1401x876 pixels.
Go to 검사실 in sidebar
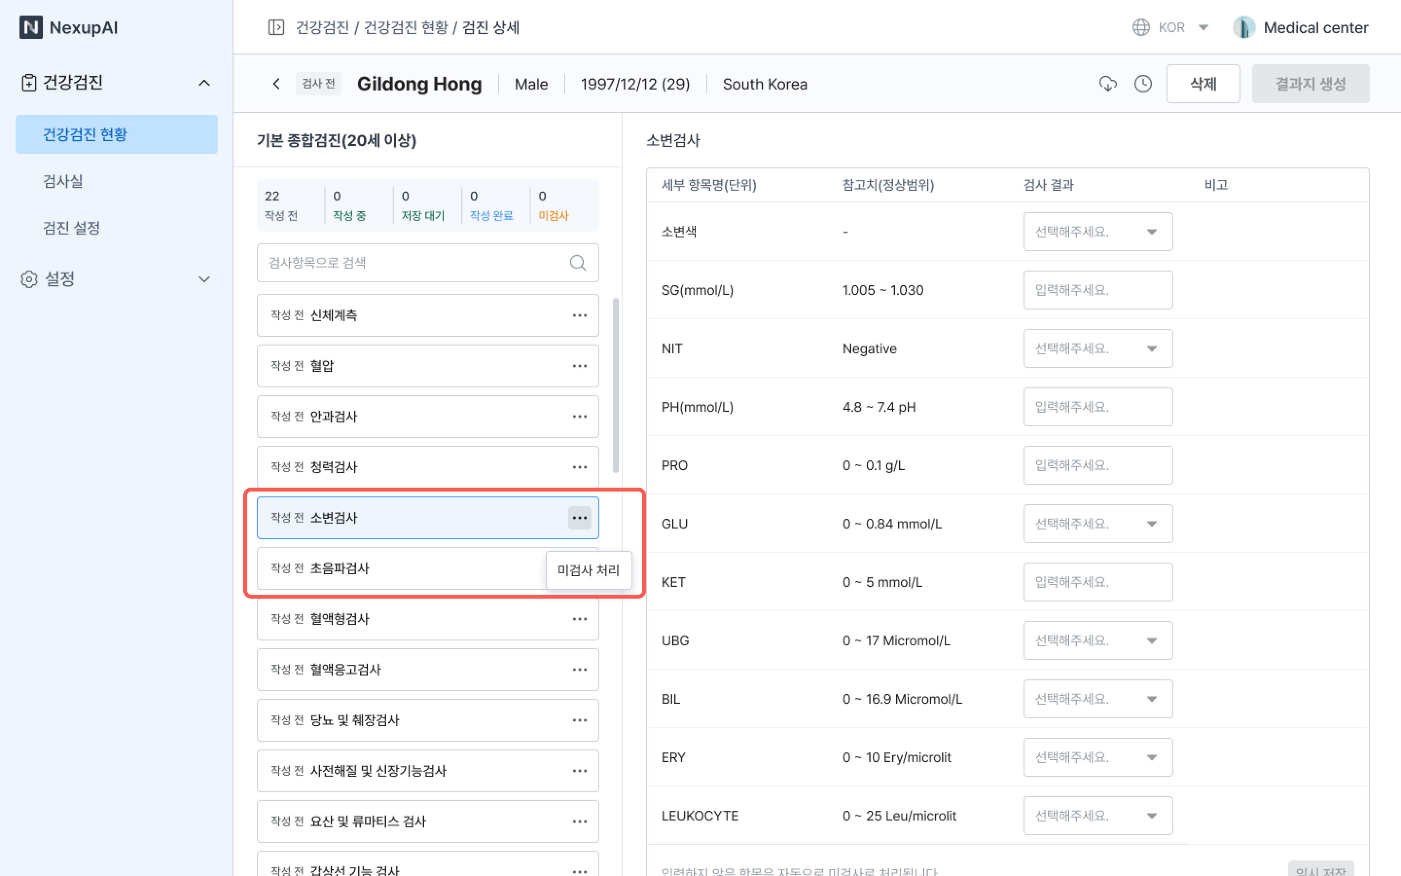point(63,182)
